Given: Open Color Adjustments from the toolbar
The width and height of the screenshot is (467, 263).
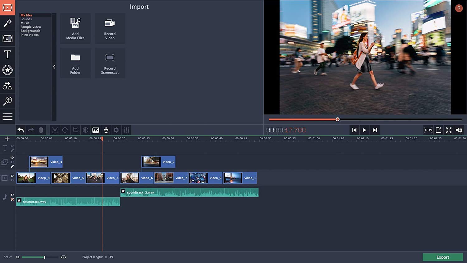Looking at the screenshot, I should click(x=86, y=130).
